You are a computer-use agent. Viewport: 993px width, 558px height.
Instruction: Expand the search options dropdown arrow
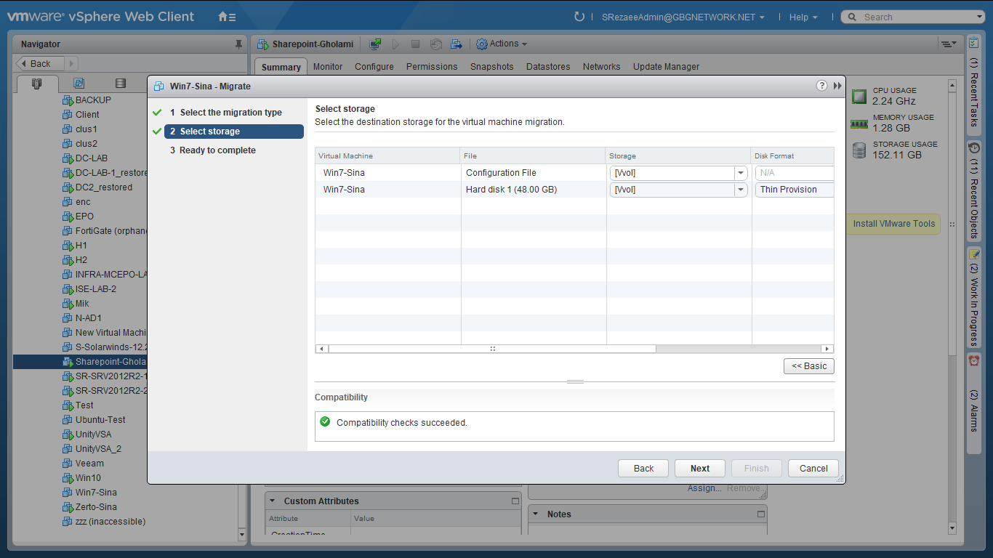click(x=979, y=17)
